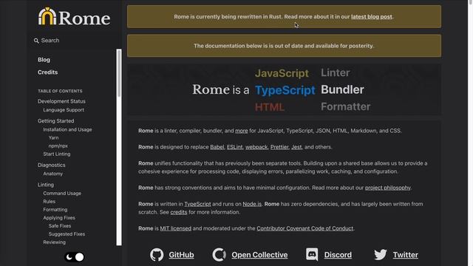Open the Twitter bird icon
Viewport: 473px width, 266px height.
381,255
